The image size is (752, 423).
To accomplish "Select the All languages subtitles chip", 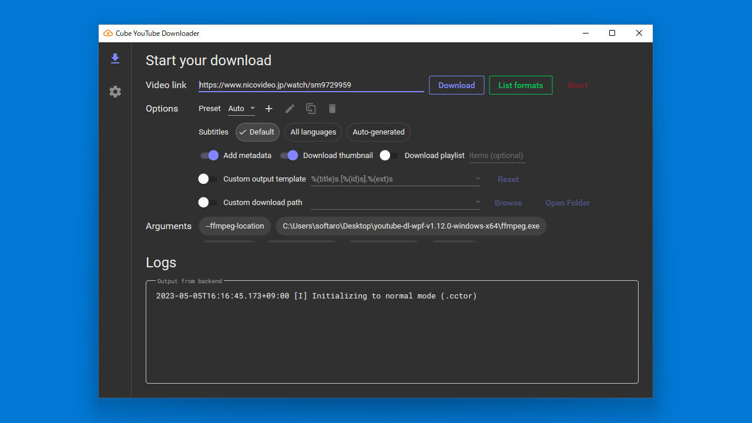I will [x=313, y=132].
